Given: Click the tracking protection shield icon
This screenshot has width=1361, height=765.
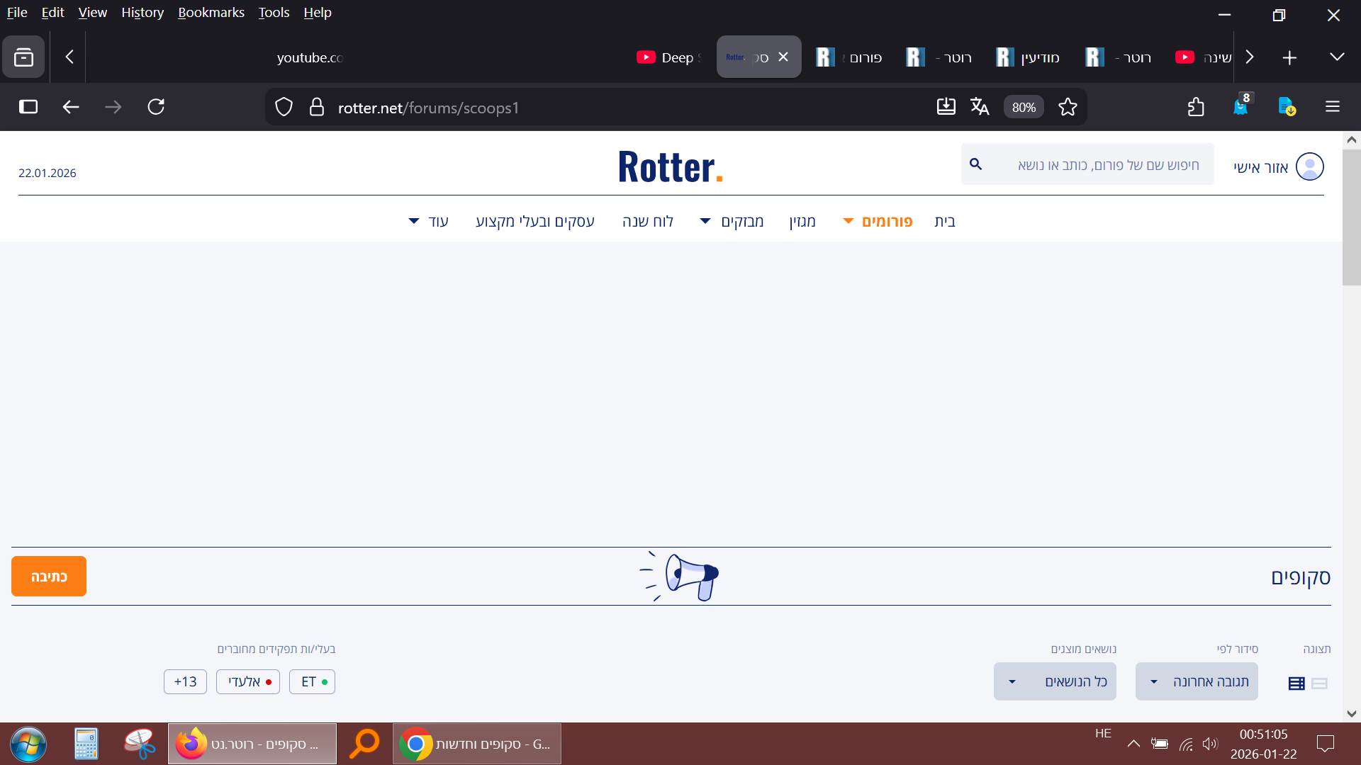Looking at the screenshot, I should point(284,107).
